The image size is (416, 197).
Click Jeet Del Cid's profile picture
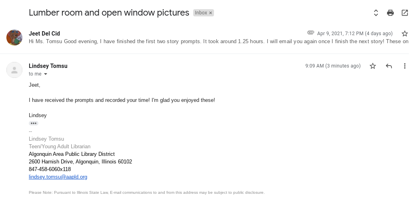pyautogui.click(x=14, y=38)
